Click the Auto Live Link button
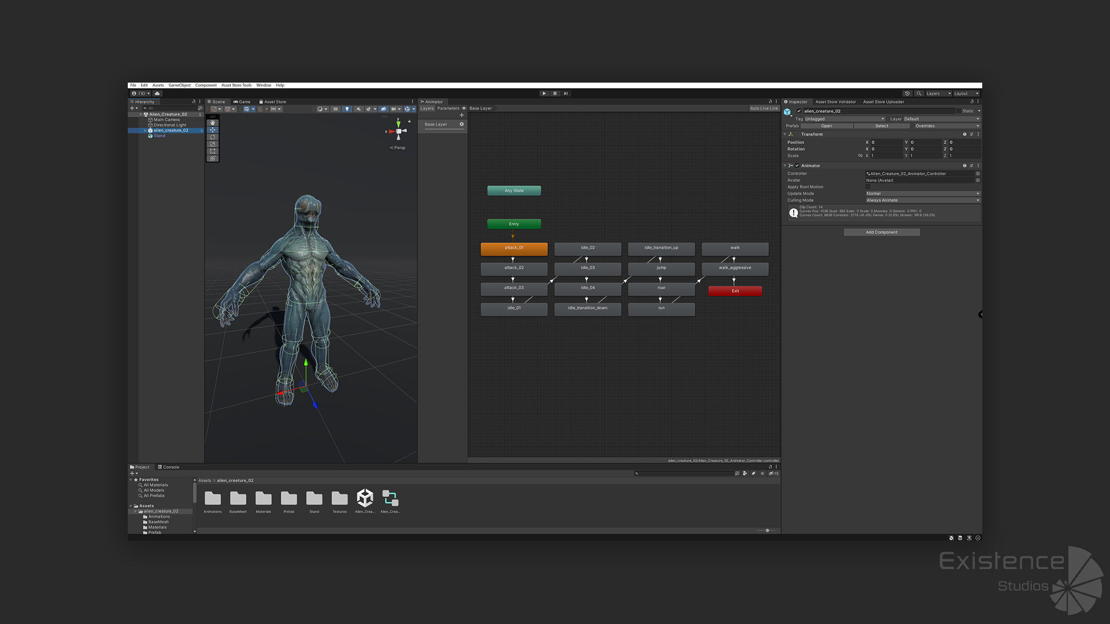 [764, 109]
